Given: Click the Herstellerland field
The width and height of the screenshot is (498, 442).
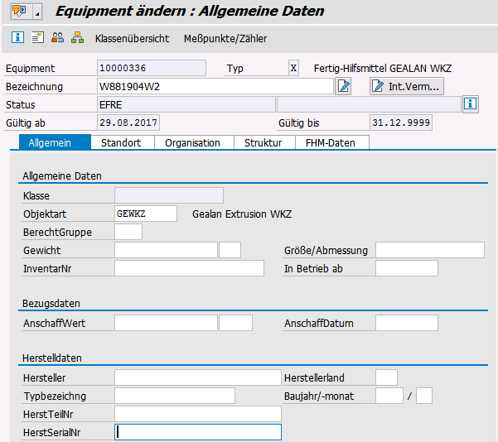Looking at the screenshot, I should (x=386, y=377).
